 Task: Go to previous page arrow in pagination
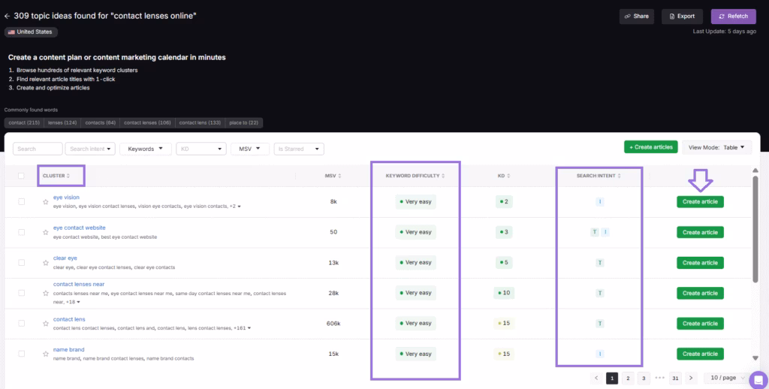tap(596, 378)
